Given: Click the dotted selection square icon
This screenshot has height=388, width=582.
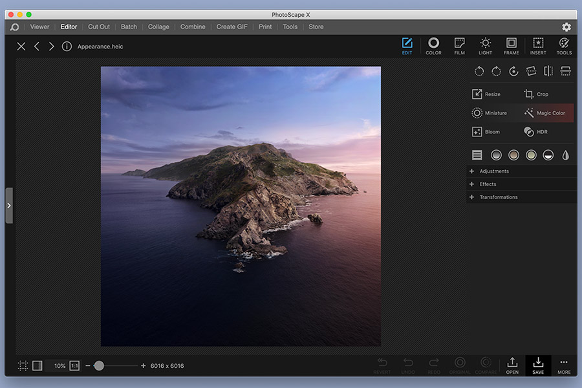Looking at the screenshot, I should tap(23, 366).
